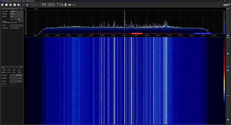Click the Span MHz input field
231x125 pixels.
point(17,14)
